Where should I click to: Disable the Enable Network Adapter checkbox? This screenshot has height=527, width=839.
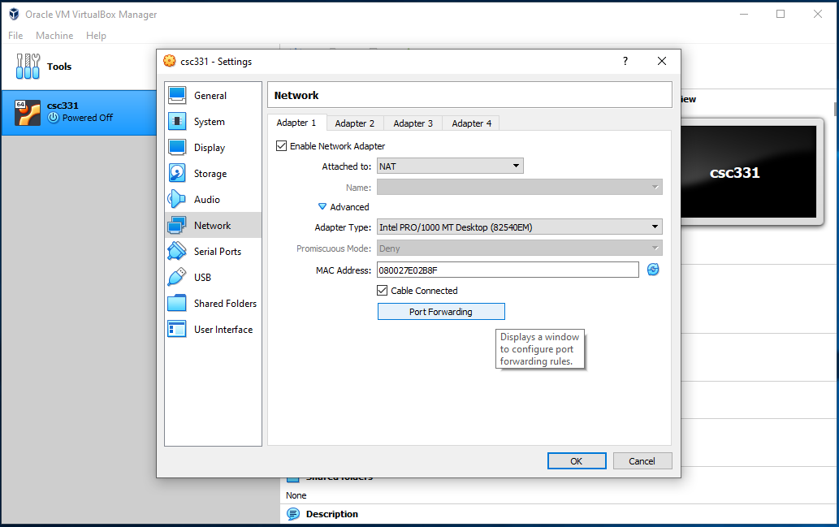[282, 145]
